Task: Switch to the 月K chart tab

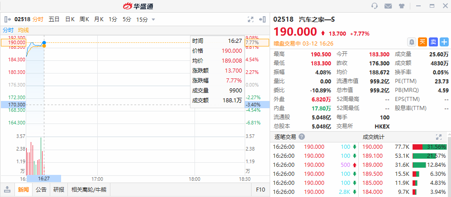Action: (x=99, y=19)
